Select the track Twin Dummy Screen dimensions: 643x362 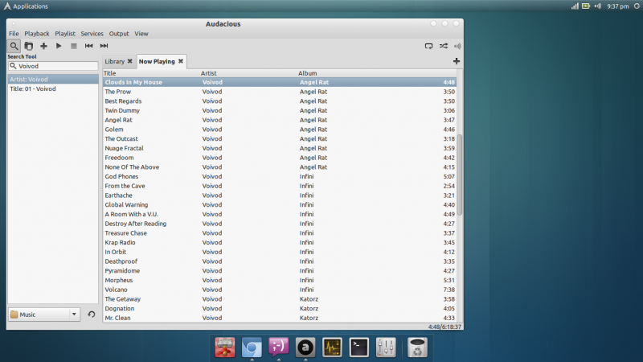coord(279,111)
